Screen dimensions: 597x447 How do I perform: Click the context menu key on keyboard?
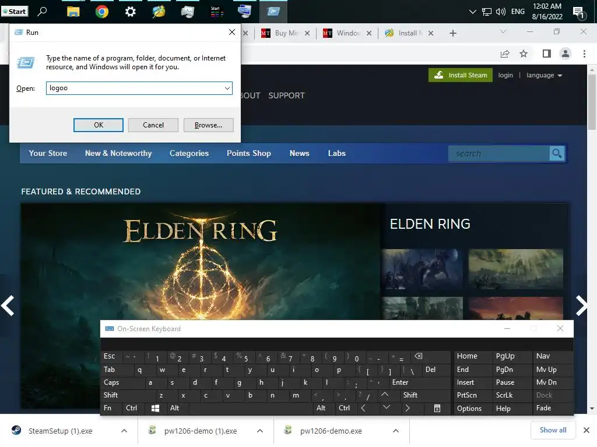(x=437, y=408)
